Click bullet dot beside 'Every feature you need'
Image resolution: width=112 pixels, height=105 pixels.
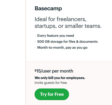click(35, 36)
